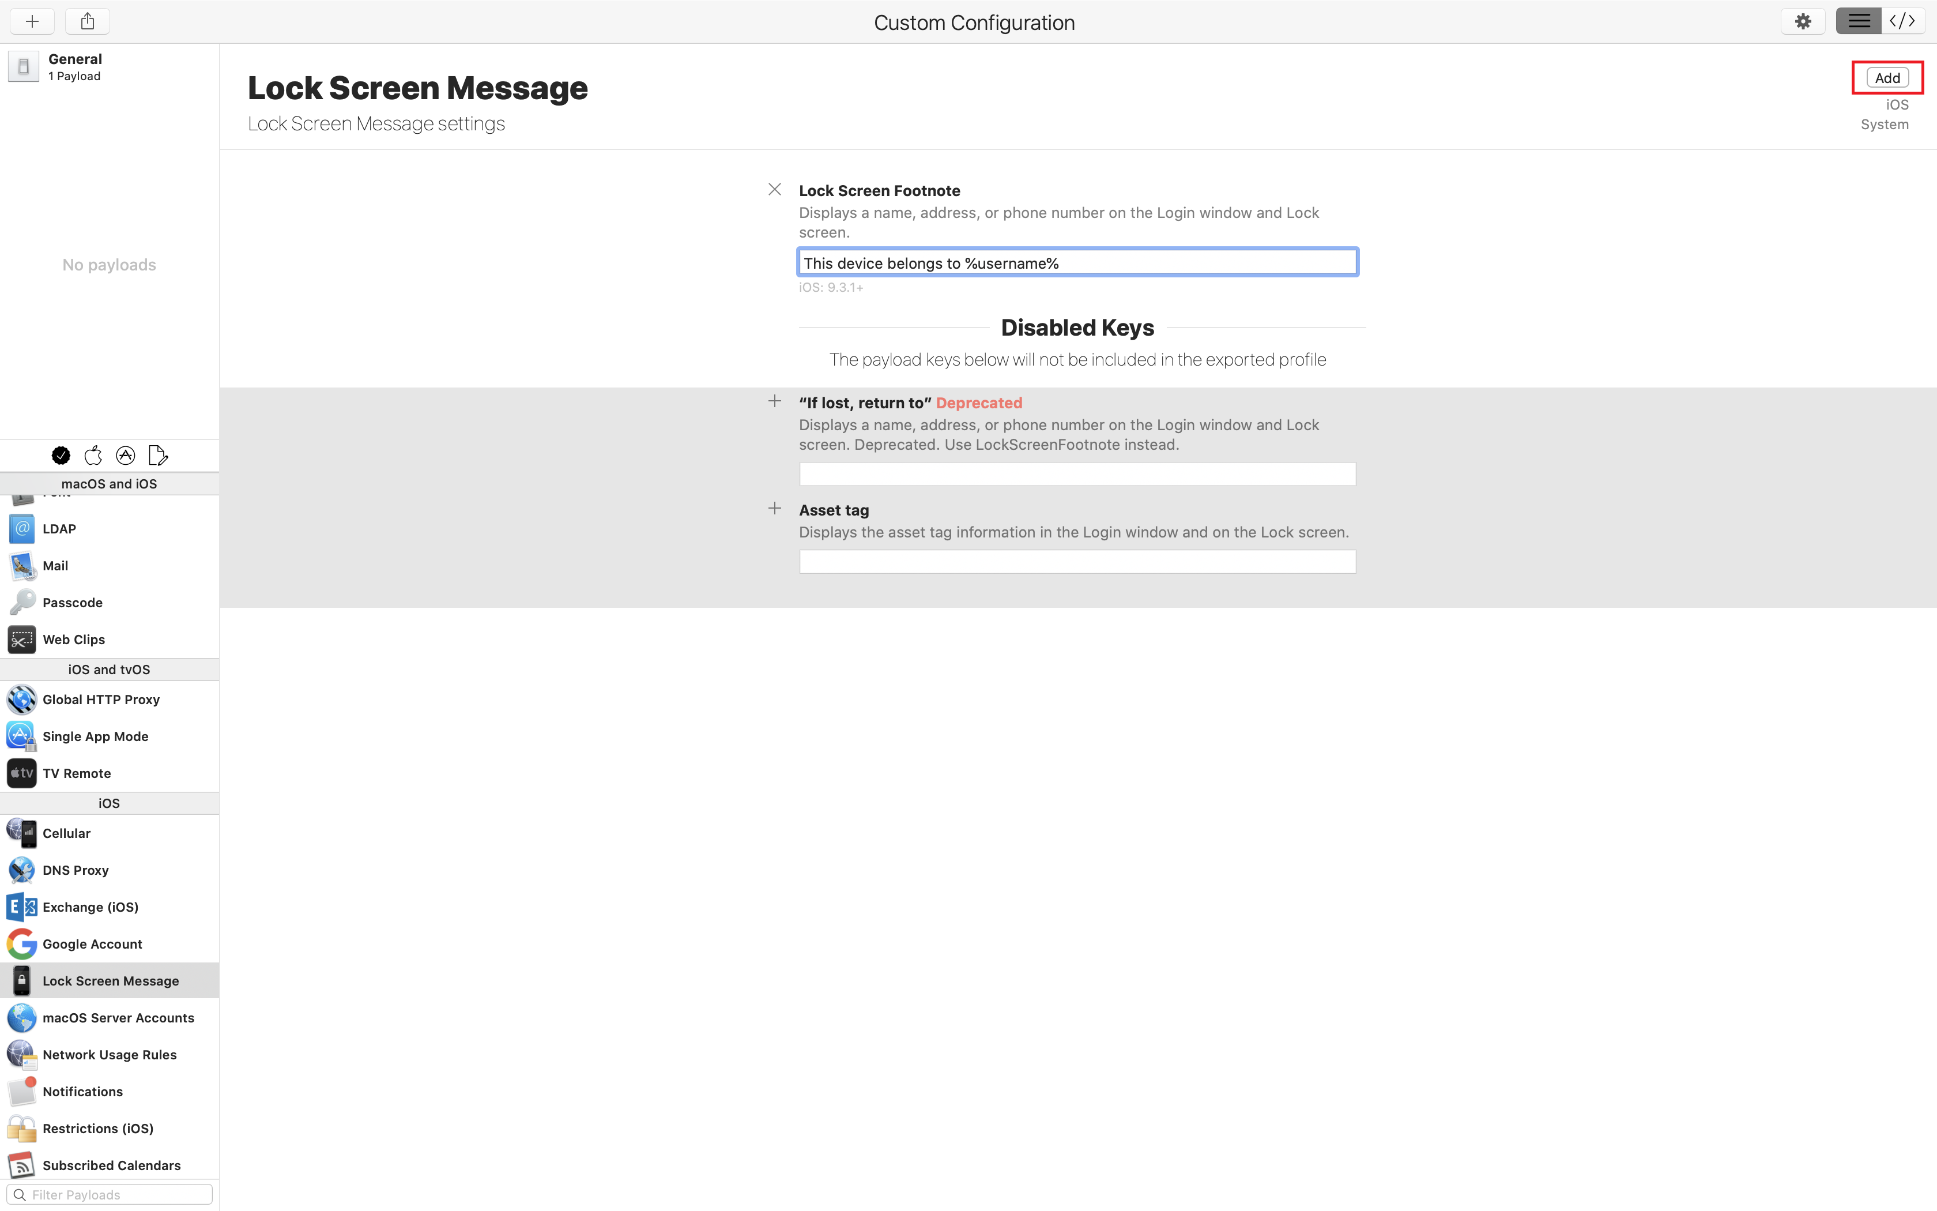
Task: Click the plus button to create new profile
Action: pyautogui.click(x=32, y=22)
